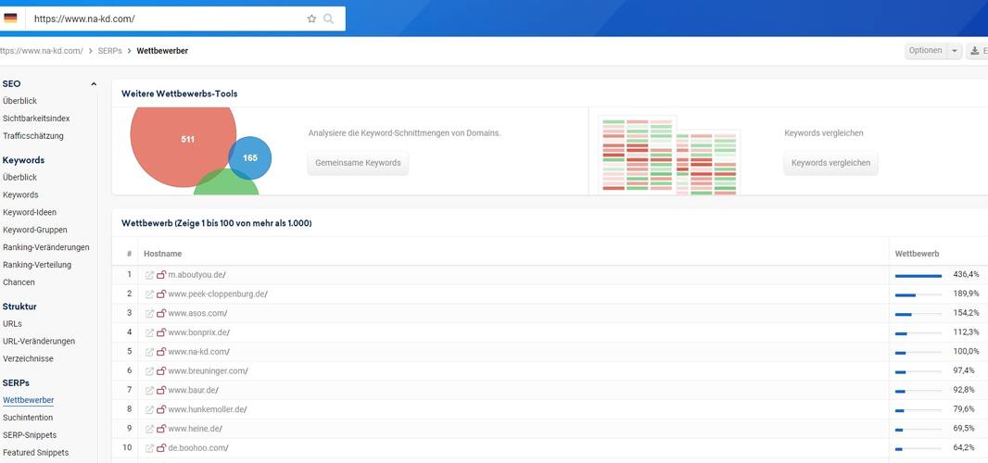Image resolution: width=988 pixels, height=463 pixels.
Task: Open Verzeichnisse in sidebar
Action: coord(28,359)
